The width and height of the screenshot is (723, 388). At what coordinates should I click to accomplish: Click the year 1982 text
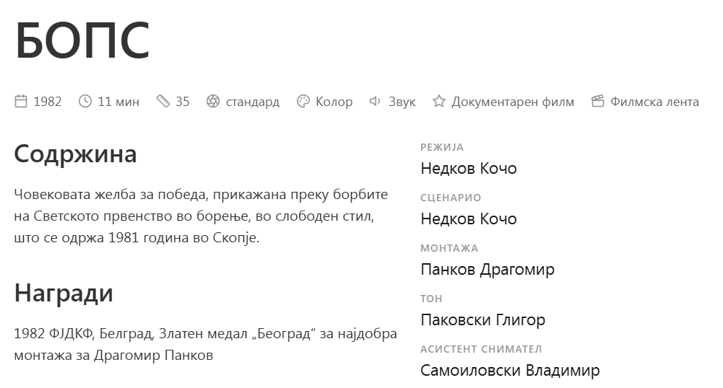pos(48,102)
